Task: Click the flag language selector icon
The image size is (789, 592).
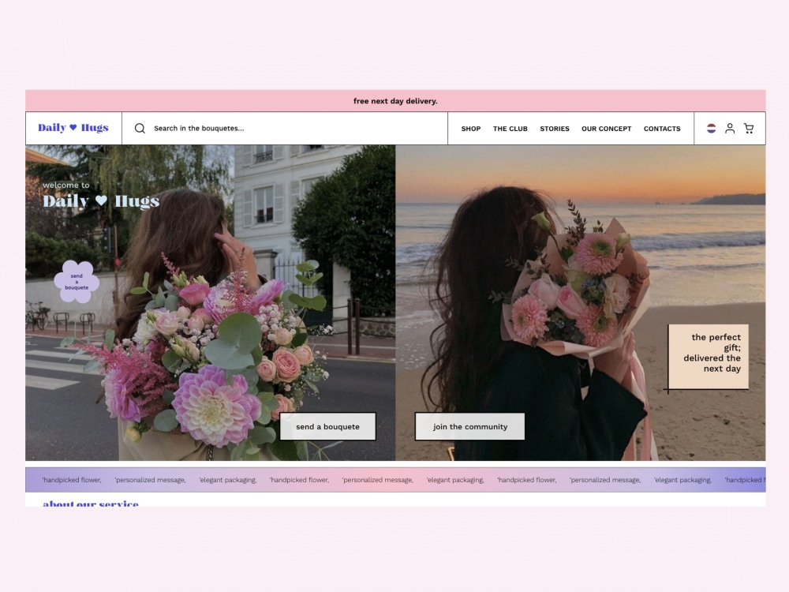Action: (x=711, y=129)
